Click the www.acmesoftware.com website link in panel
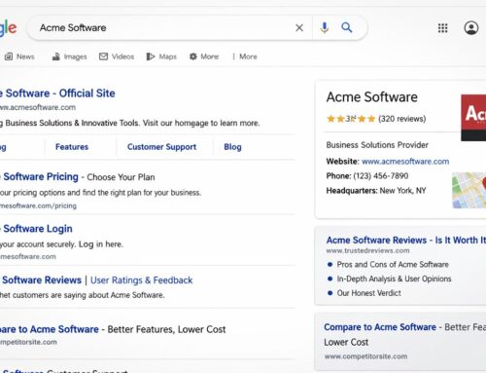 (x=405, y=162)
